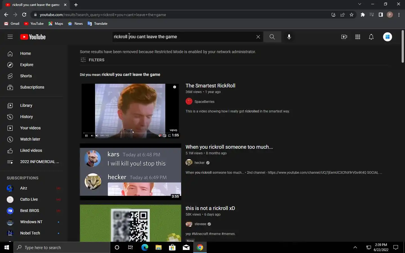Open hecker channel name
The height and width of the screenshot is (253, 405).
tap(199, 163)
